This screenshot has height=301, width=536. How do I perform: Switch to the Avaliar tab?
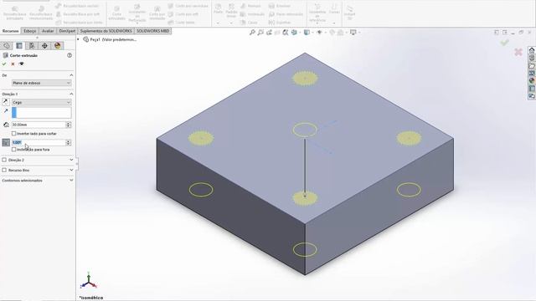pos(48,31)
